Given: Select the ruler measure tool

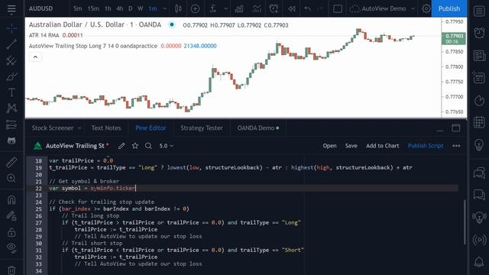Looking at the screenshot, I should pyautogui.click(x=11, y=162).
